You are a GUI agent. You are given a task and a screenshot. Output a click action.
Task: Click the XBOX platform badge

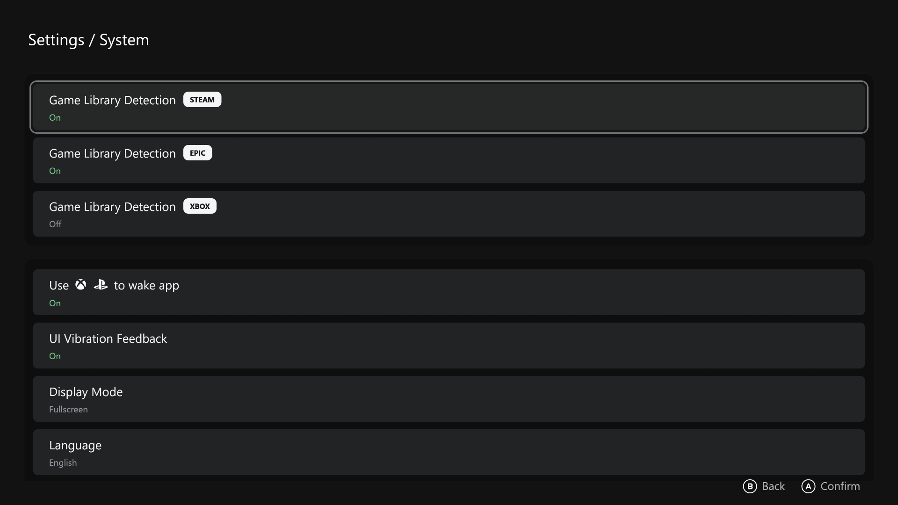199,206
